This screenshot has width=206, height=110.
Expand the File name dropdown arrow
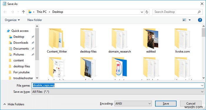(x=202, y=85)
